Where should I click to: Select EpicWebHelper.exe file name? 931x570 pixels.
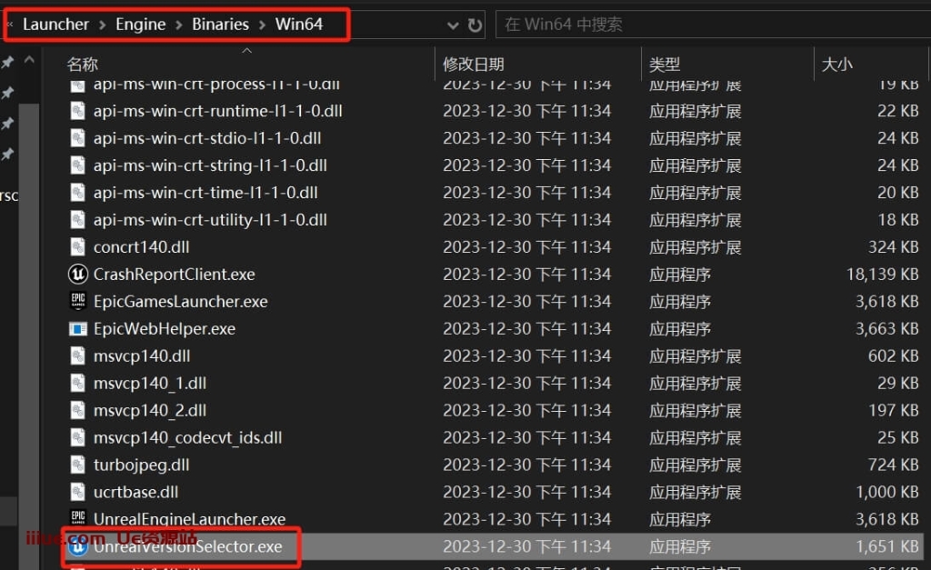tap(165, 329)
